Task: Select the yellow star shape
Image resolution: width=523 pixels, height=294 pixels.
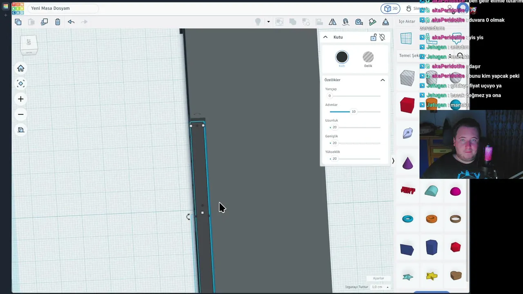Action: tap(431, 276)
